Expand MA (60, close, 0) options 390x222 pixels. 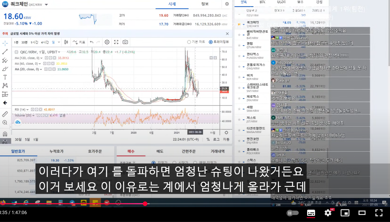40,64
